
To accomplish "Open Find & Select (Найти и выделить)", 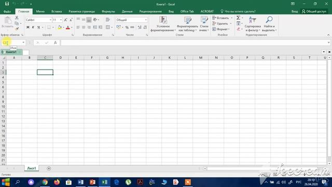I will point(269,24).
